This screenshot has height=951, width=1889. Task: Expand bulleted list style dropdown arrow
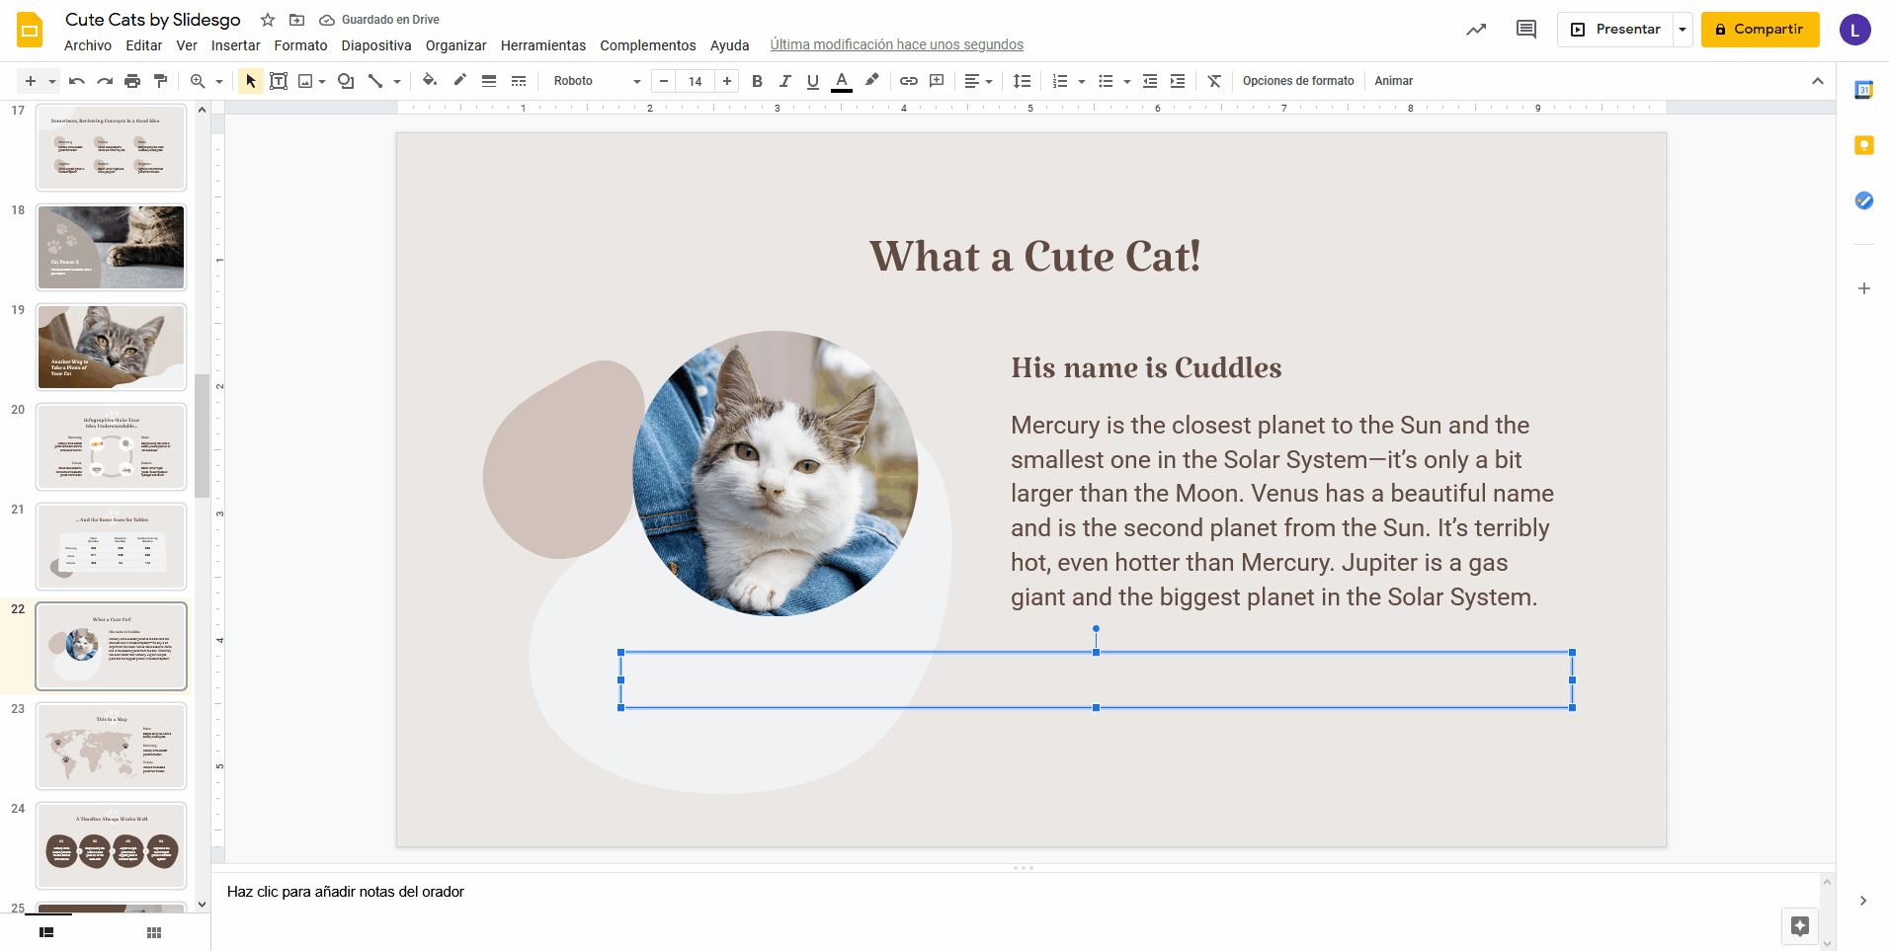(x=1127, y=81)
